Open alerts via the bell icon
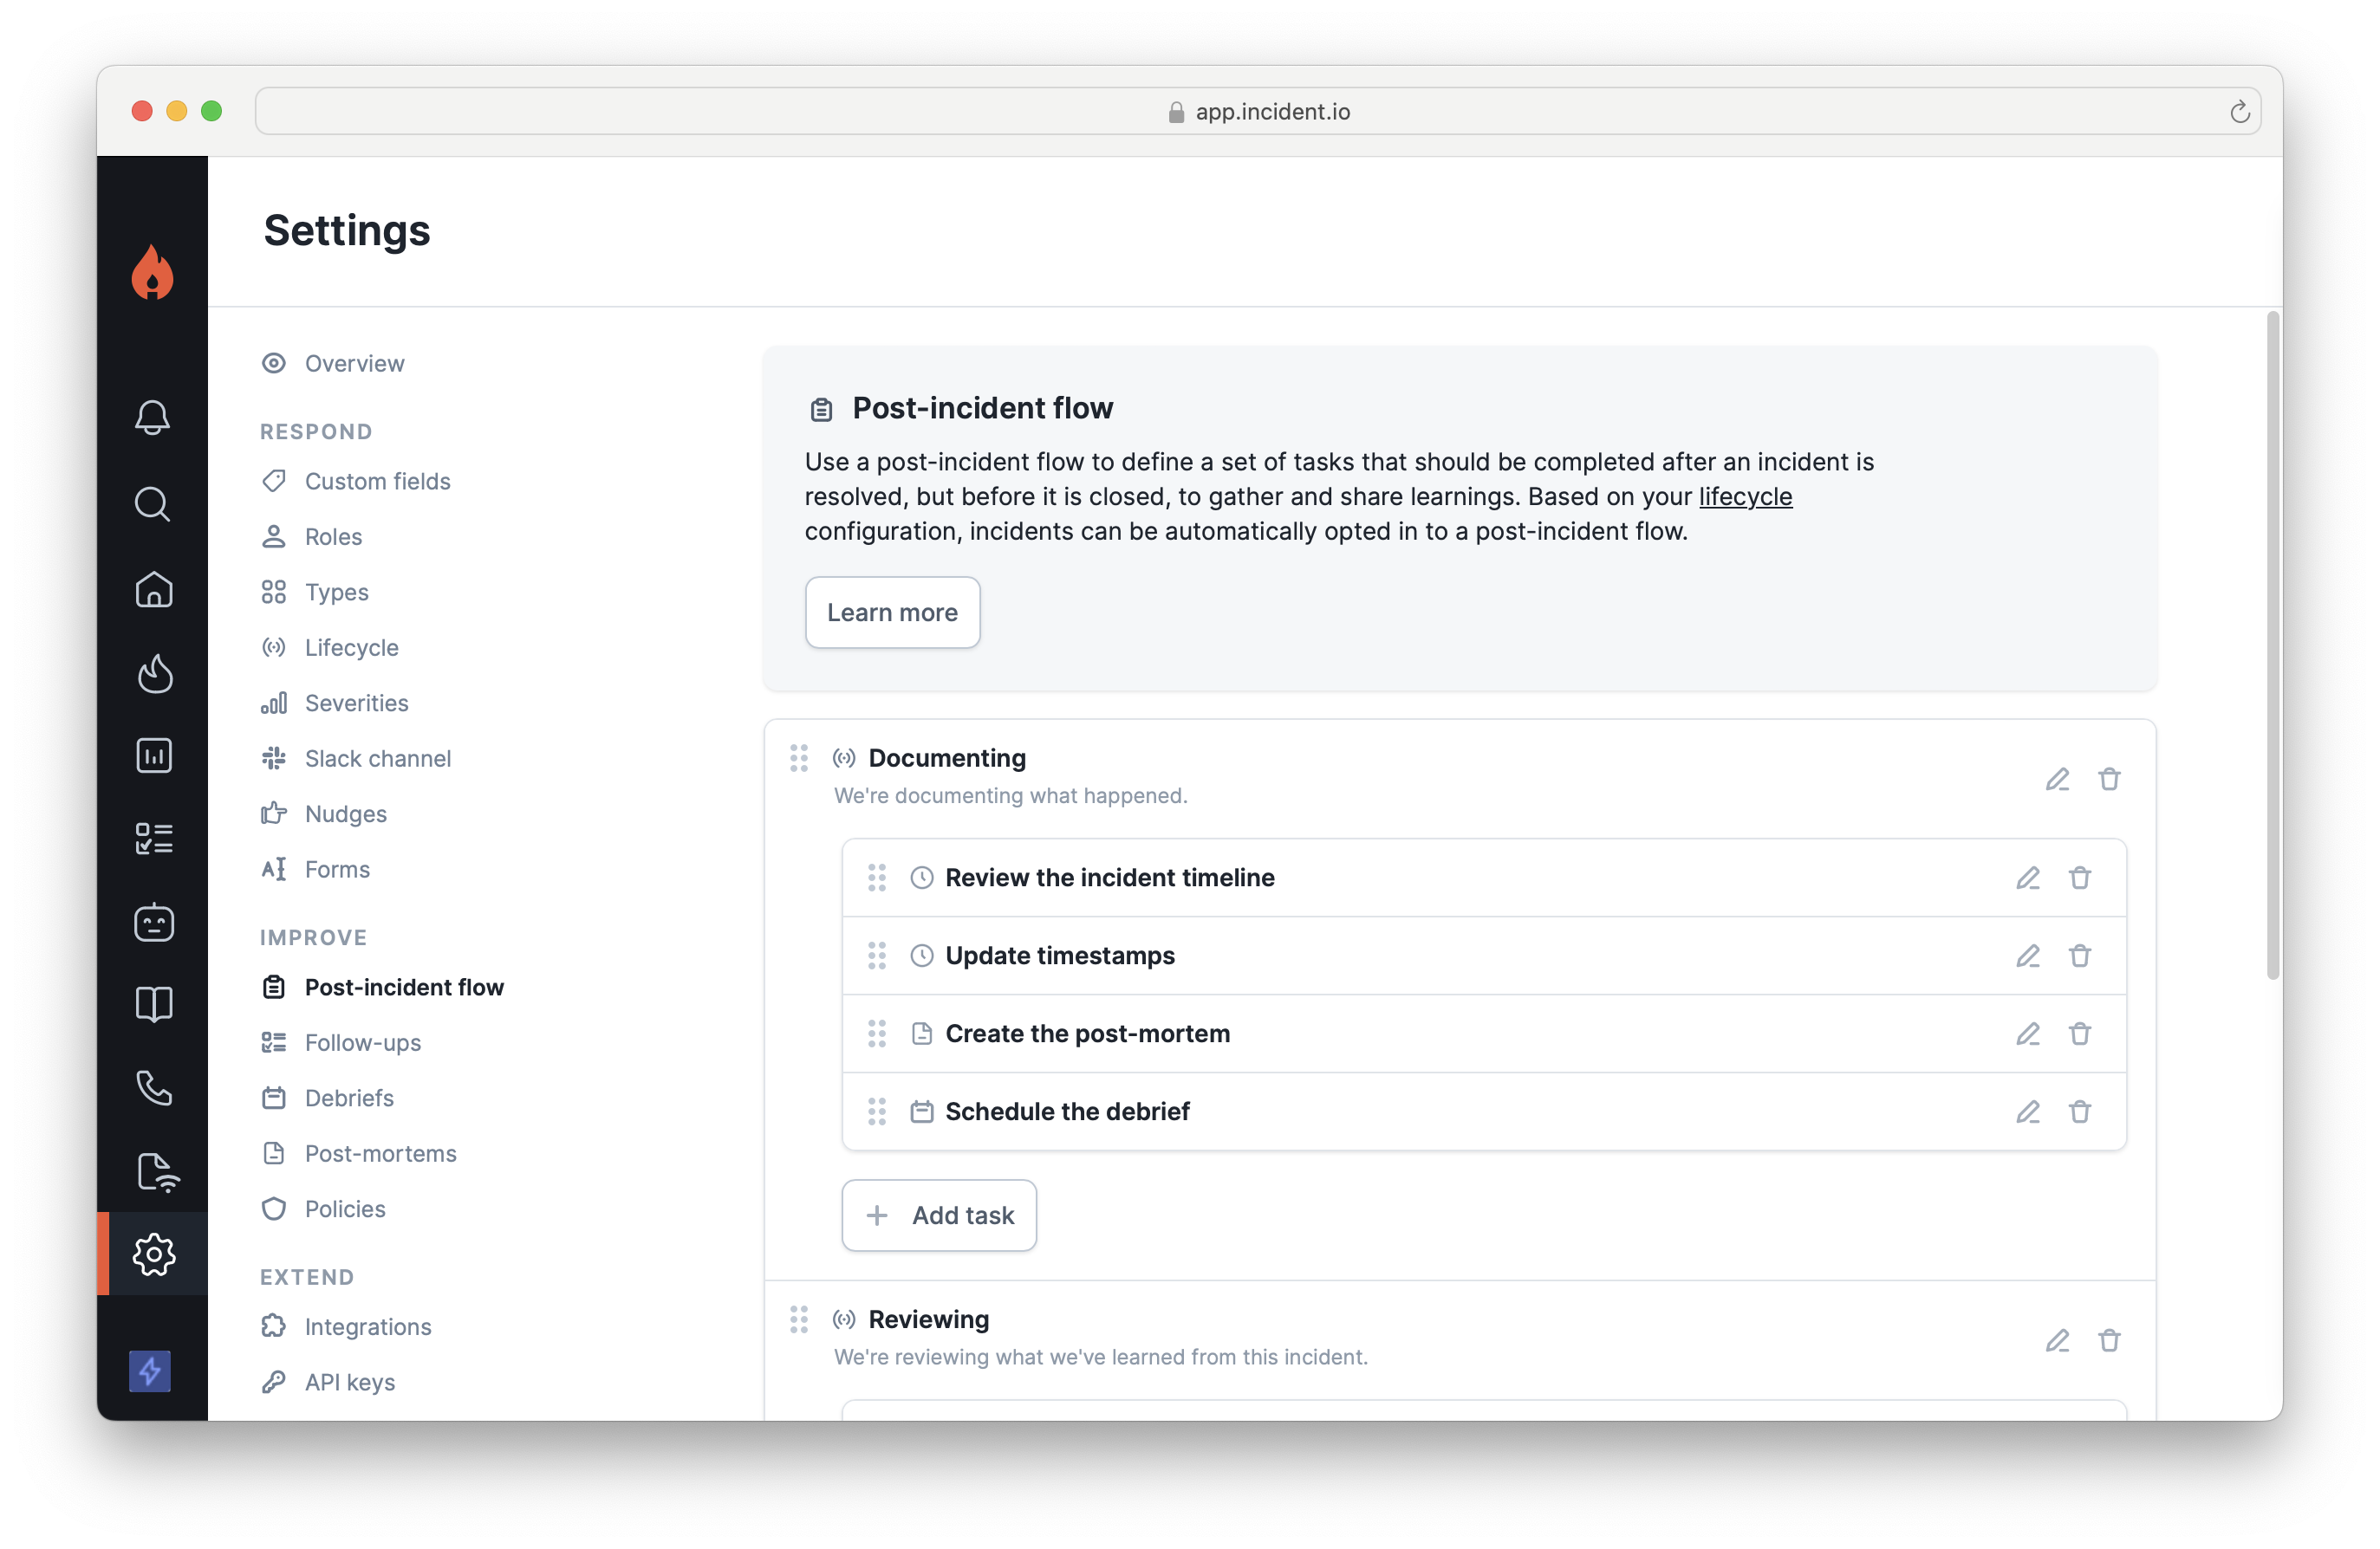 [153, 417]
